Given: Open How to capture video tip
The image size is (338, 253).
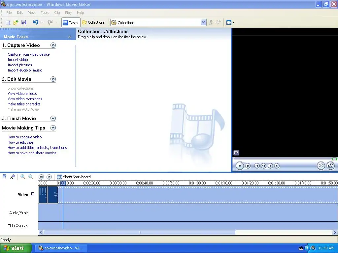Looking at the screenshot, I should 24,137.
